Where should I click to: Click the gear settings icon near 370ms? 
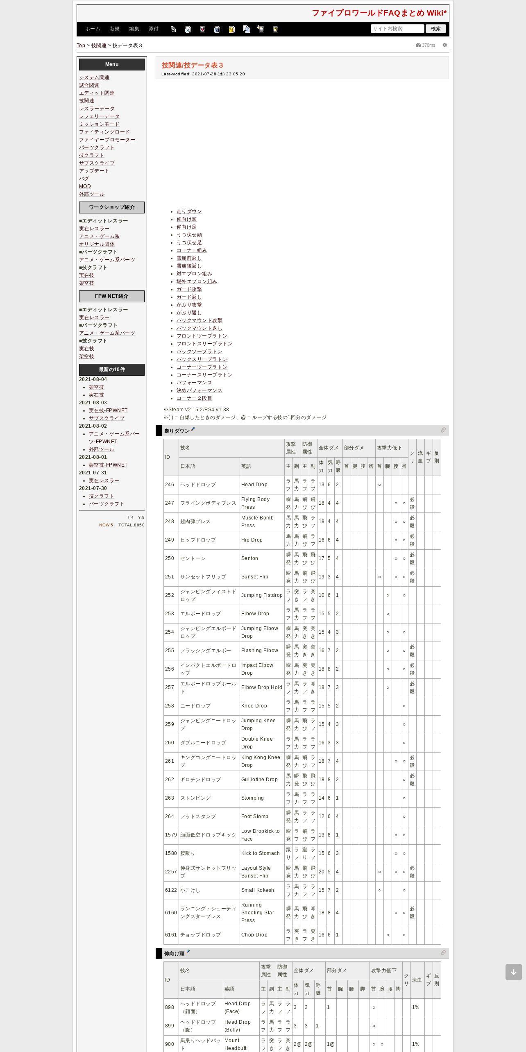pos(445,45)
